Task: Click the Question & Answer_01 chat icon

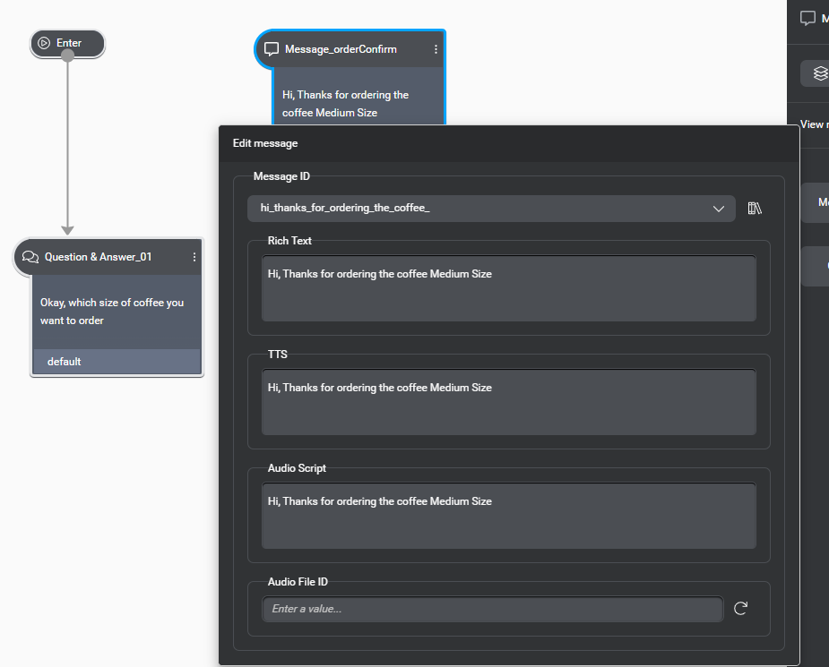Action: tap(30, 257)
